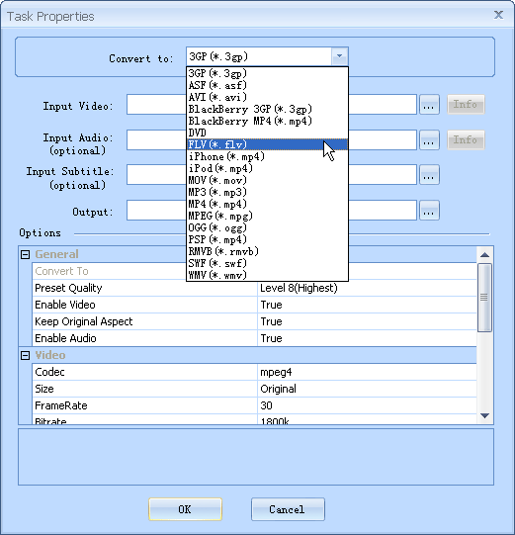The image size is (515, 535).
Task: Click the options list scrollbar thumb
Action: [x=484, y=298]
